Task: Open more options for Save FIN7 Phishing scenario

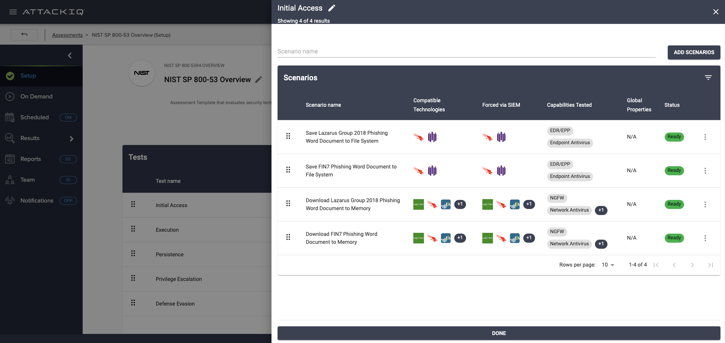Action: point(705,171)
